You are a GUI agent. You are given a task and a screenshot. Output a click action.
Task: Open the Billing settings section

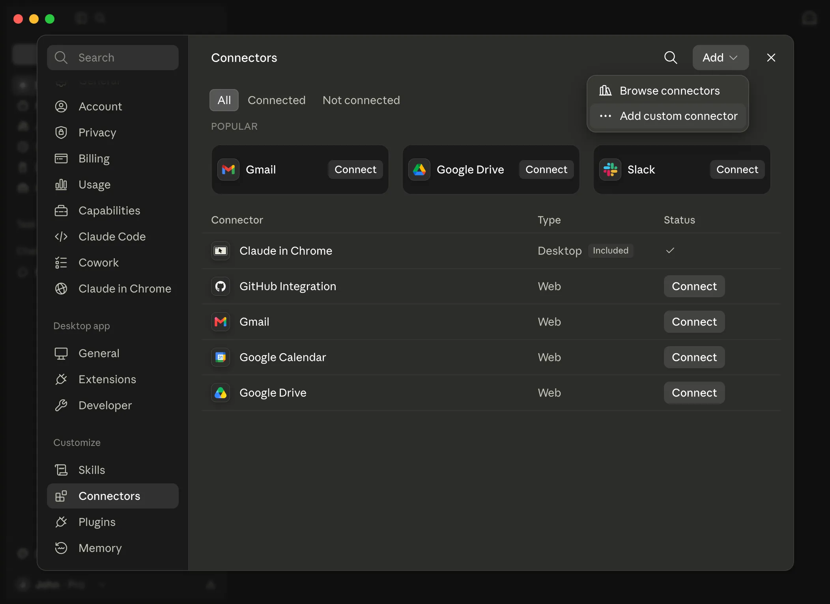(113, 158)
